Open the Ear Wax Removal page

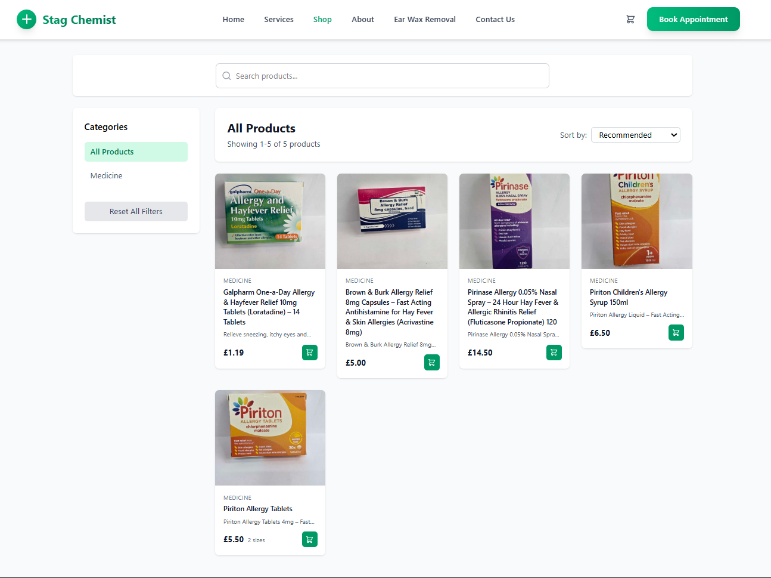(425, 19)
